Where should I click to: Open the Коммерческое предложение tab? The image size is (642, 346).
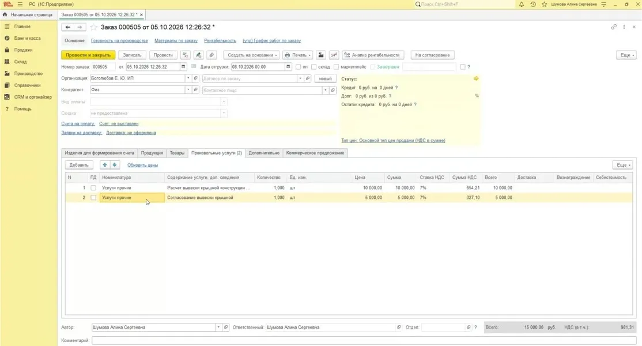click(315, 153)
